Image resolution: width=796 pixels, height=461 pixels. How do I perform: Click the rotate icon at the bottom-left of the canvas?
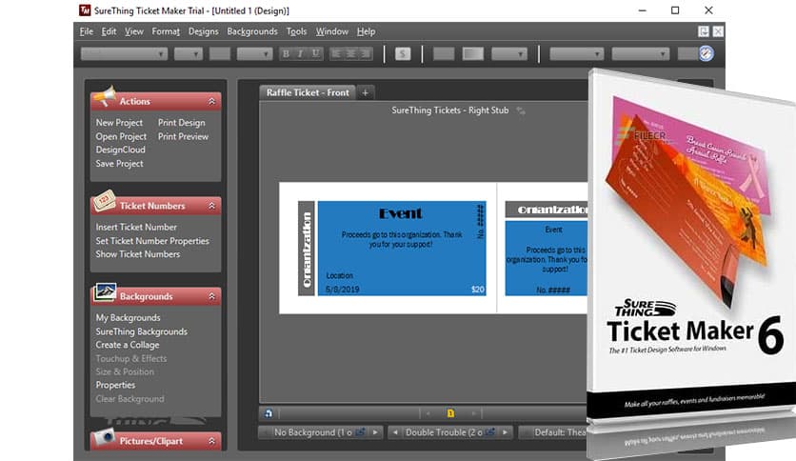(x=269, y=413)
